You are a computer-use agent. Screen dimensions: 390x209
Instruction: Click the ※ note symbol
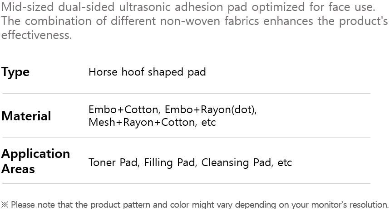(x=5, y=204)
